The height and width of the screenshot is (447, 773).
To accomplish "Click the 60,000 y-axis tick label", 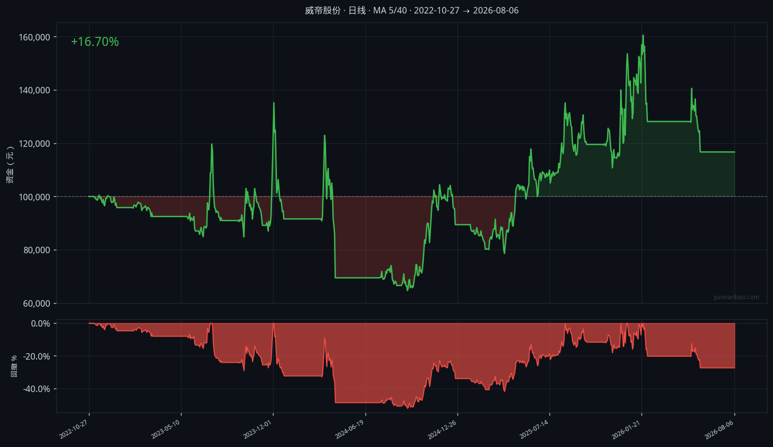I will 36,304.
